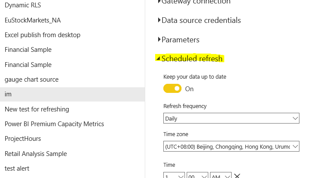Screen dimensions: 331x178
Task: Open the ProjectHours dataset
Action: [x=23, y=139]
